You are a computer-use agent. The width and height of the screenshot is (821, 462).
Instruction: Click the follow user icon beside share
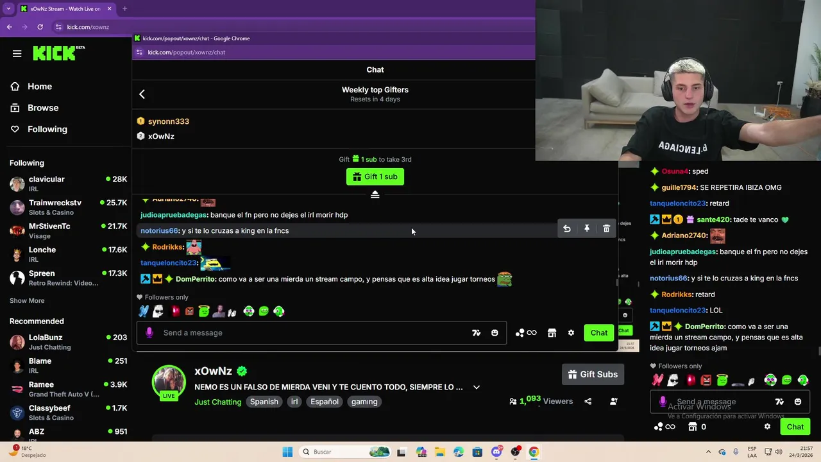(x=614, y=401)
